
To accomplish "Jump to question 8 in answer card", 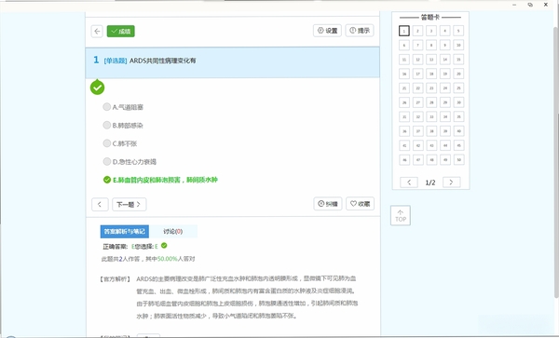I will 431,46.
